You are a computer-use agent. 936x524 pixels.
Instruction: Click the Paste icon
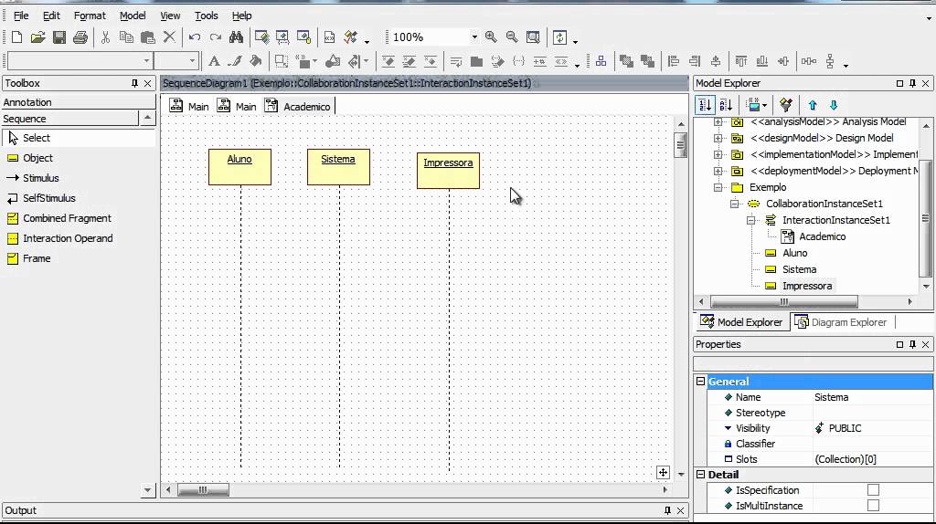[147, 37]
